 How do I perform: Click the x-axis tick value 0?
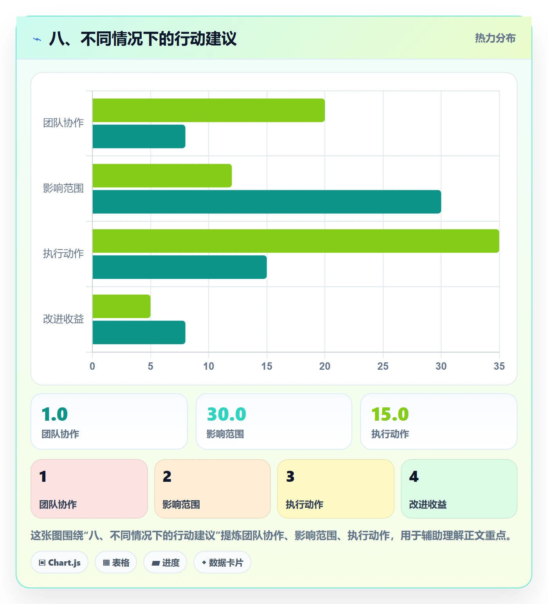(x=92, y=366)
